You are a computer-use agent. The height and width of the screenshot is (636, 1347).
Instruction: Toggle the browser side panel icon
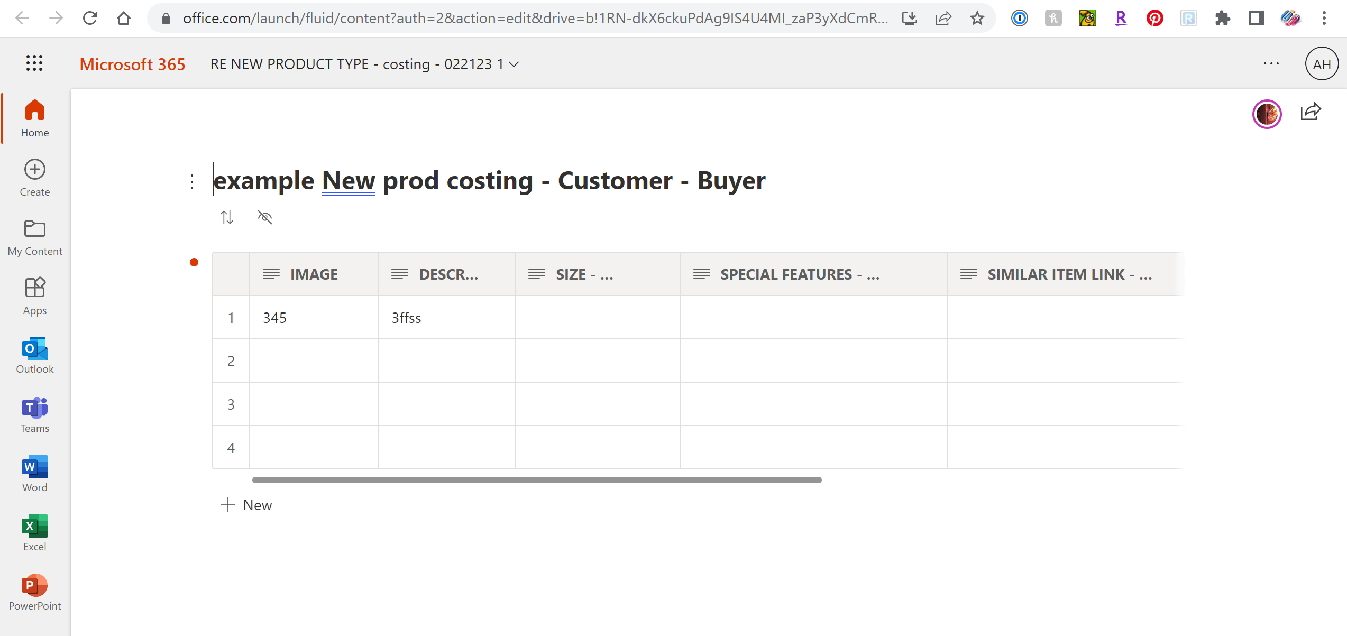coord(1256,19)
